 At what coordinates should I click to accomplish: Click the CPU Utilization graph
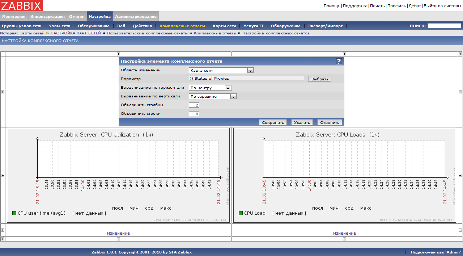click(x=118, y=175)
